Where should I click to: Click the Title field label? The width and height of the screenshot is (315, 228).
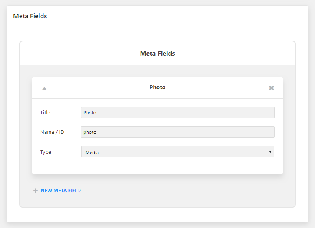coord(45,112)
